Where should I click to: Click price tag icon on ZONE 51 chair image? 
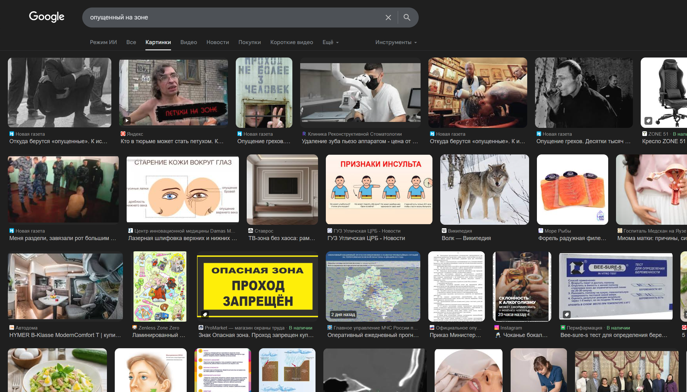pyautogui.click(x=648, y=120)
